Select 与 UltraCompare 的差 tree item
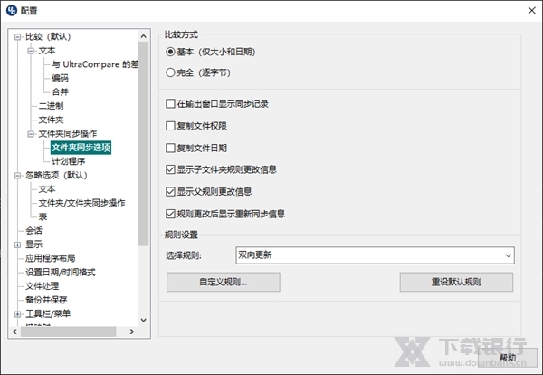The image size is (543, 375). pyautogui.click(x=94, y=64)
